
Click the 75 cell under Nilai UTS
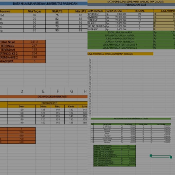[57, 15]
